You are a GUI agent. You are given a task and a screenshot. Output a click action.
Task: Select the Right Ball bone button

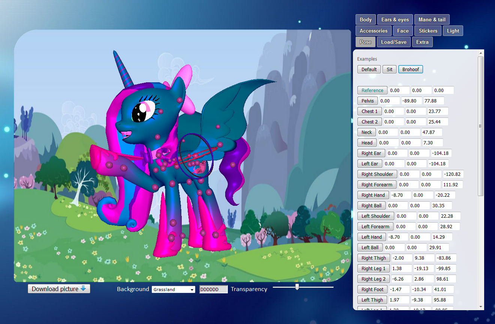click(x=372, y=205)
